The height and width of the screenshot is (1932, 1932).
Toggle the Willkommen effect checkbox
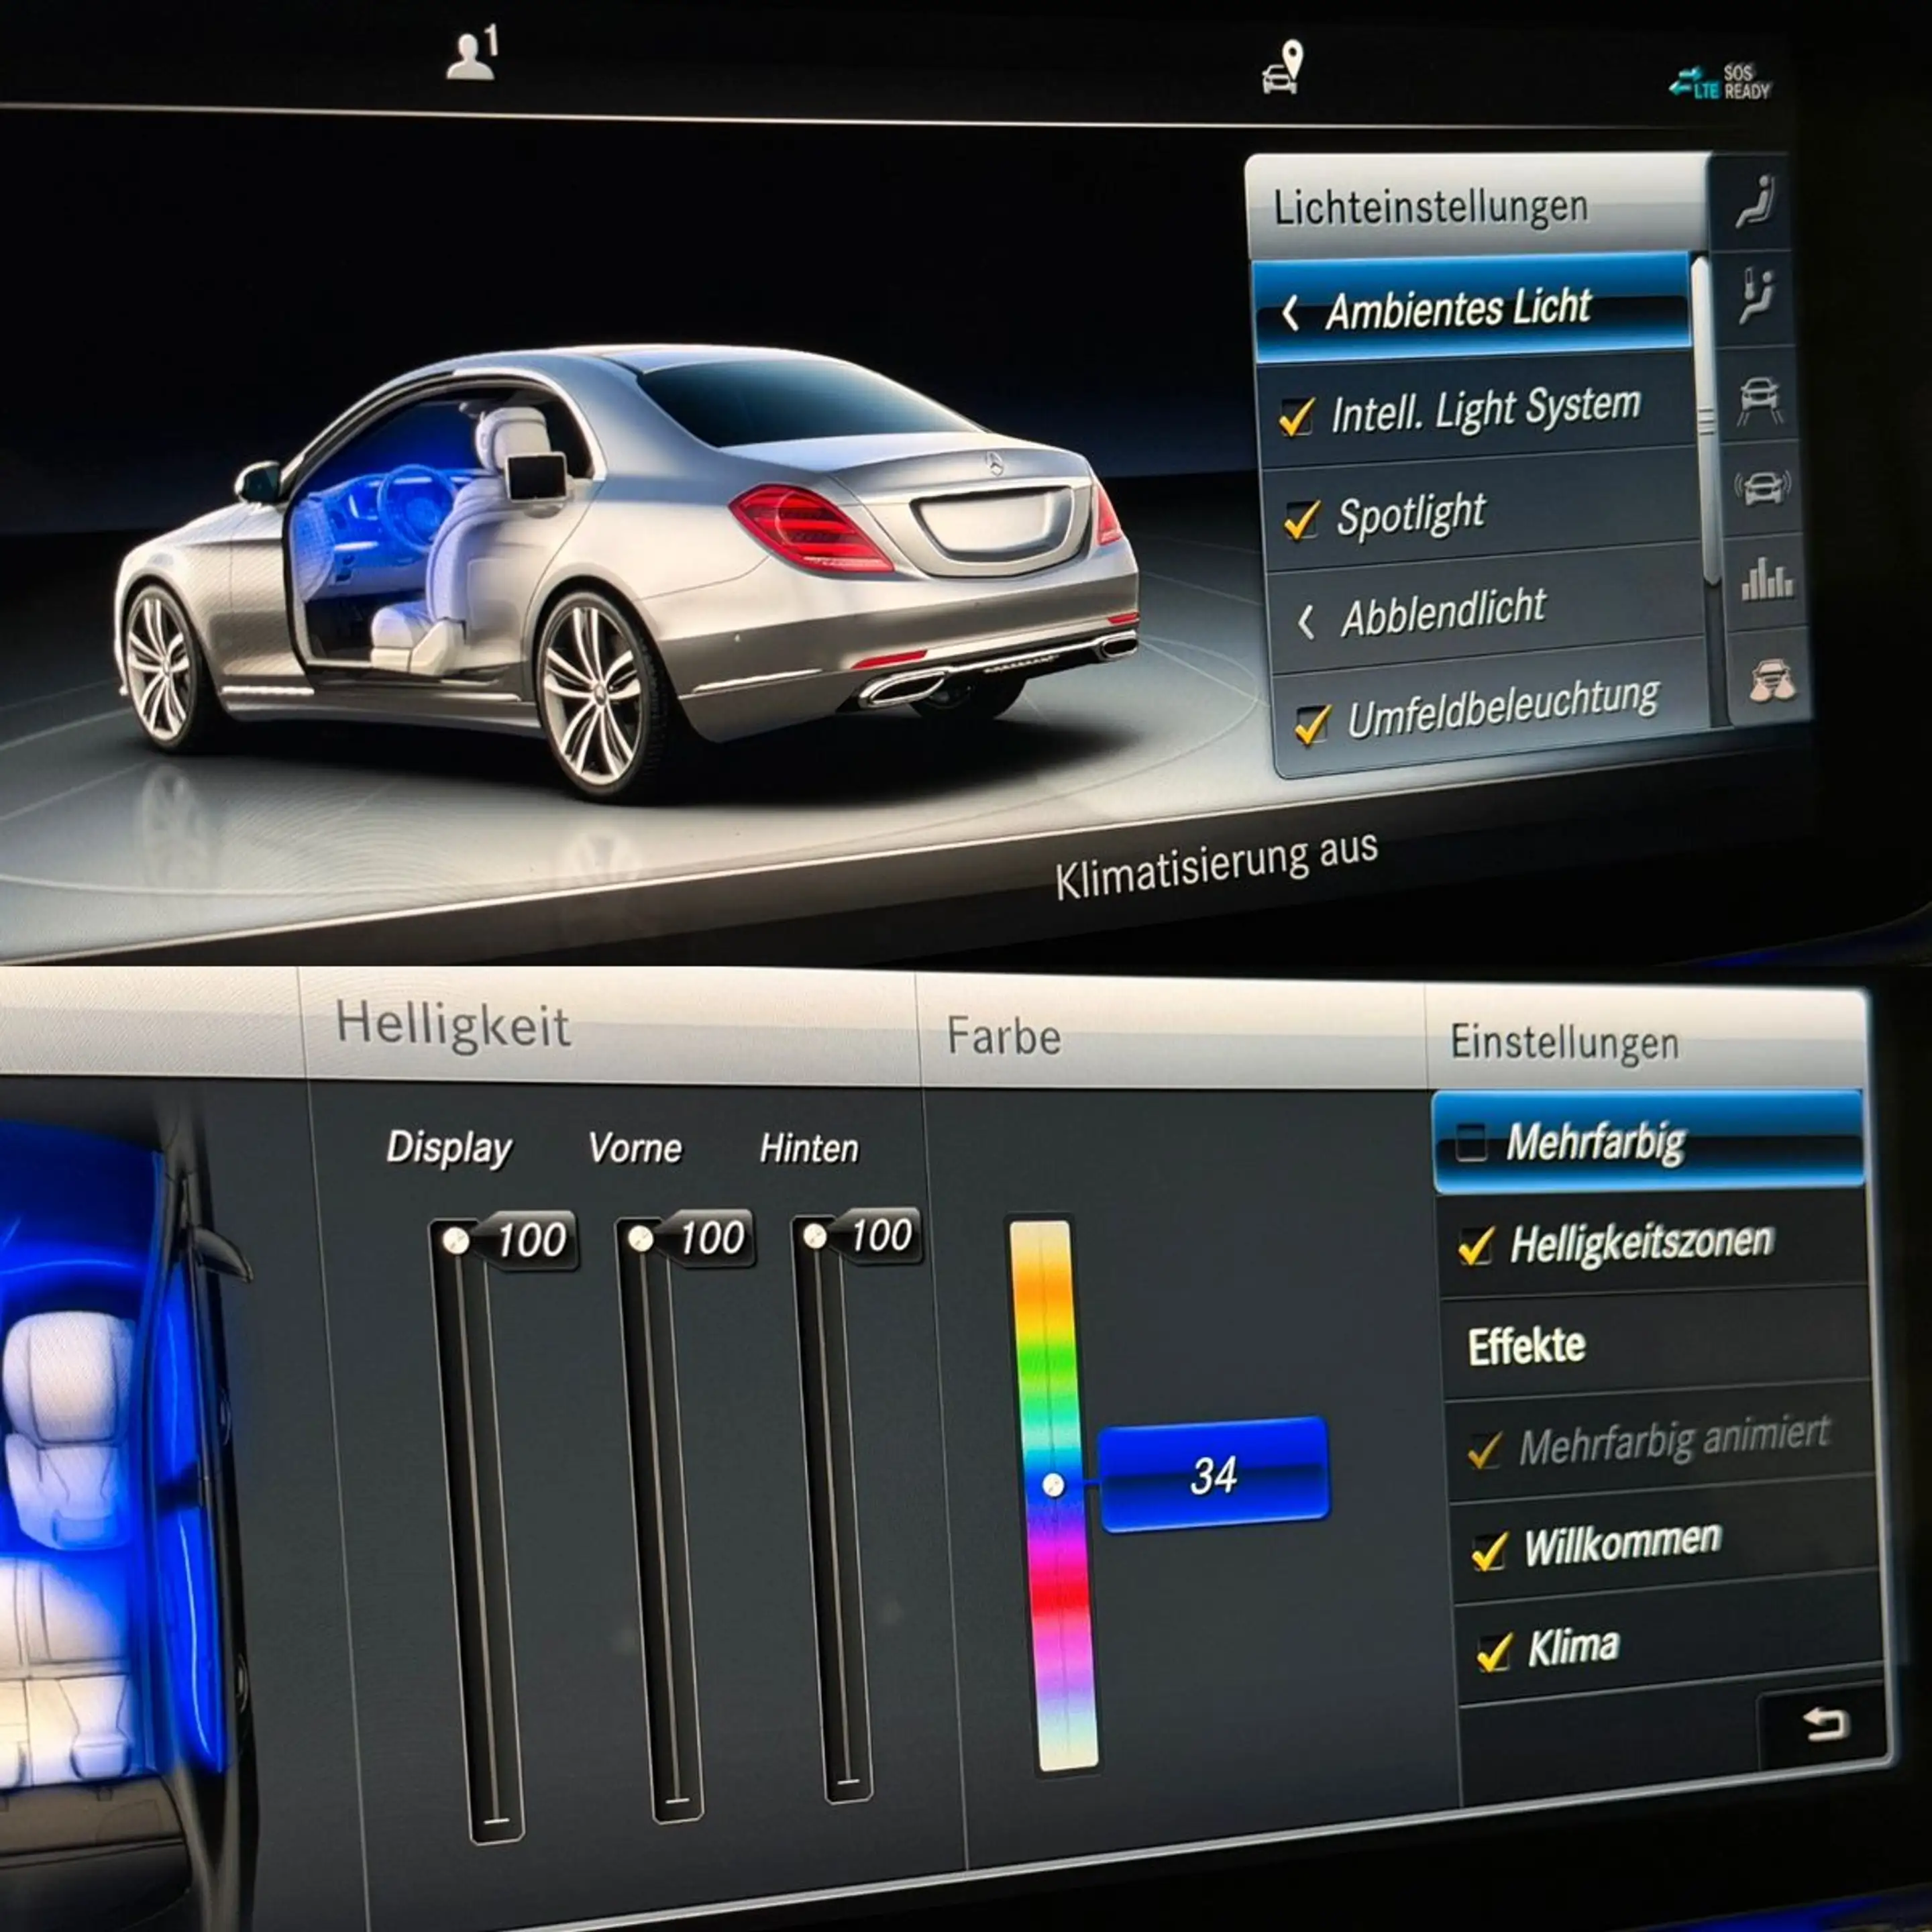point(1490,1551)
